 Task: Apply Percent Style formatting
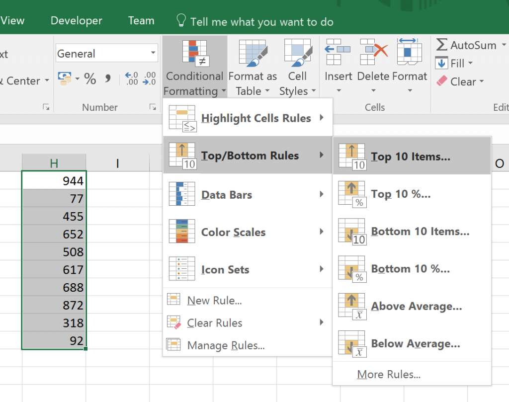(x=90, y=79)
